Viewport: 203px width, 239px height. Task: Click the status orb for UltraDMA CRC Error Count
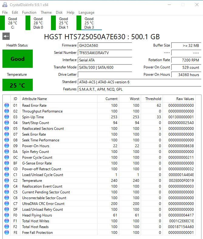(7, 203)
